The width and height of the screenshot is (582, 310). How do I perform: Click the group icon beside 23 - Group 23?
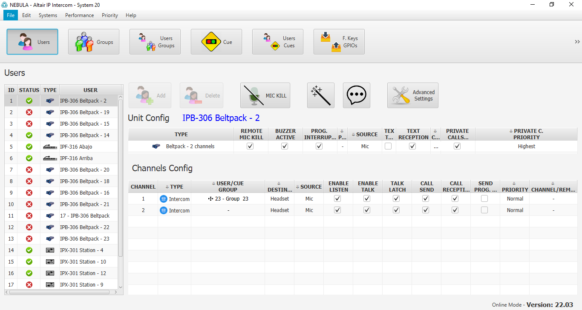pyautogui.click(x=210, y=199)
